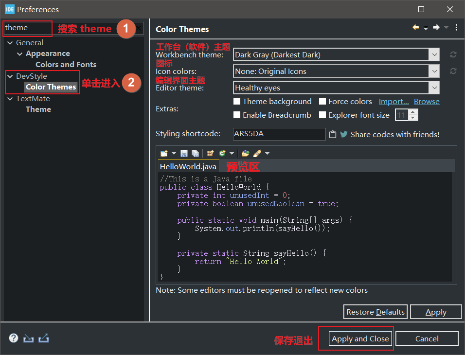Click the Import... link
This screenshot has width=465, height=355.
393,102
